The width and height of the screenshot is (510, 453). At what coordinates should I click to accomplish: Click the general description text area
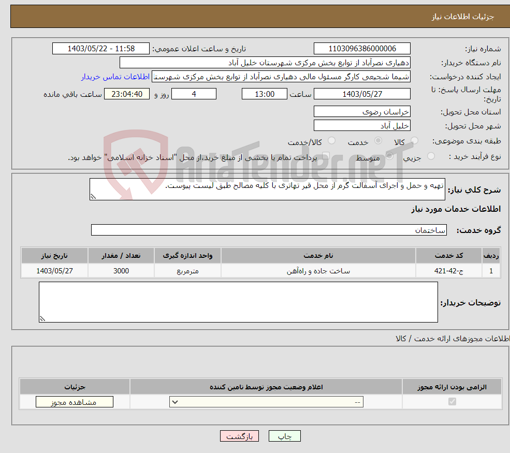(x=267, y=189)
